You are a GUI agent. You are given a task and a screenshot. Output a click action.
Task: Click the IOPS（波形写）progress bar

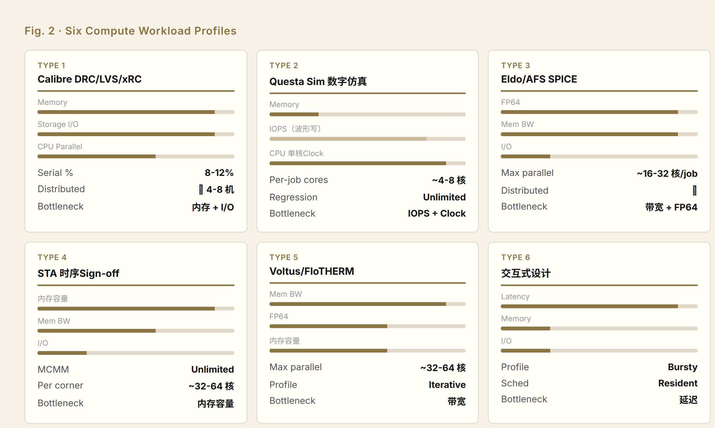coord(368,139)
